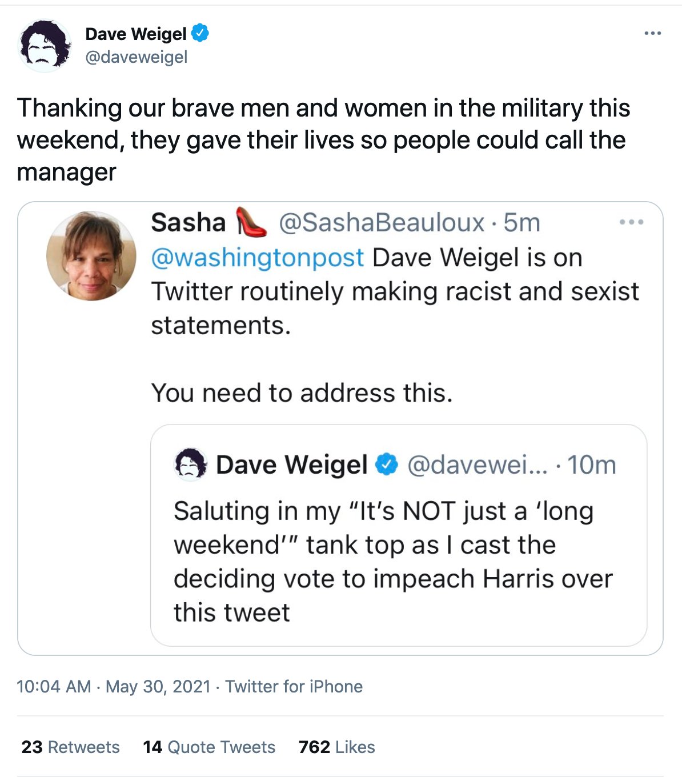
Task: Click the small Dave Weigel avatar in nested tweet
Action: (x=190, y=464)
